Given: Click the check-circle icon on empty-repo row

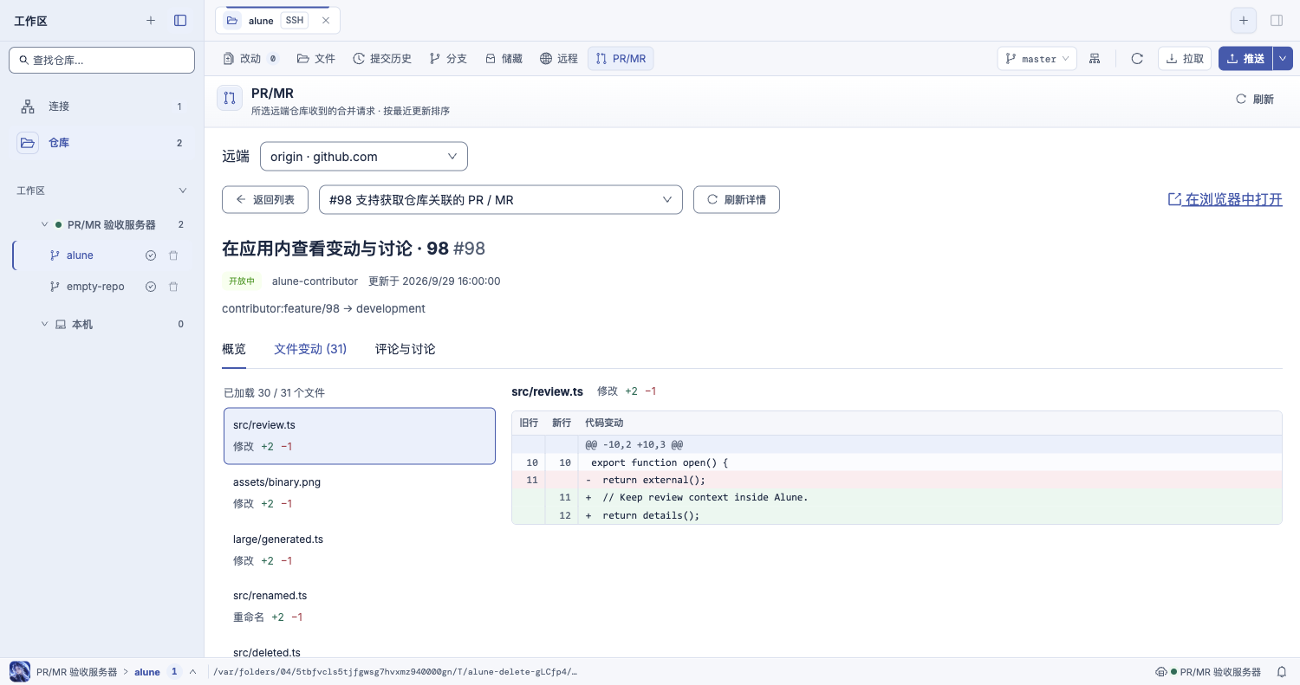Looking at the screenshot, I should [x=151, y=287].
